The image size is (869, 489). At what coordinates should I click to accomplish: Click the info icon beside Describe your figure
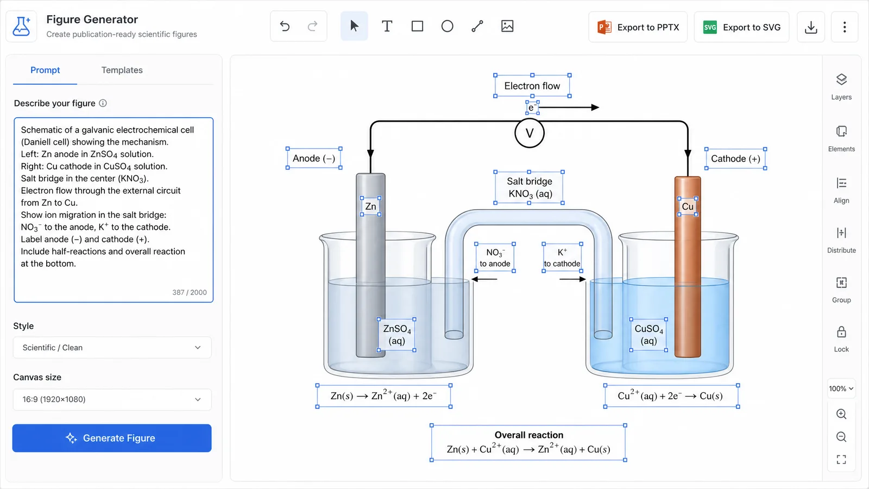[103, 103]
